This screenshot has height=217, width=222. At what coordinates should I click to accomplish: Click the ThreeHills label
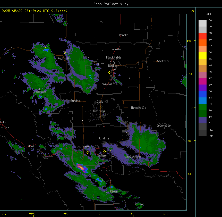138,108
